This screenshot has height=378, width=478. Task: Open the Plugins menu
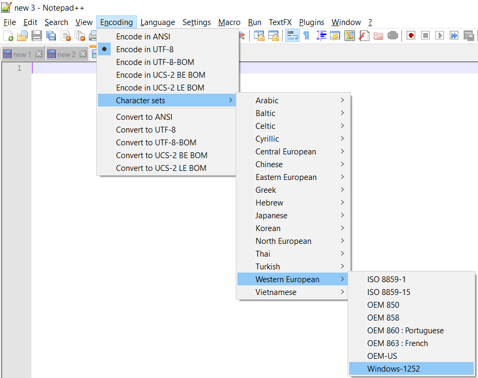coord(311,22)
